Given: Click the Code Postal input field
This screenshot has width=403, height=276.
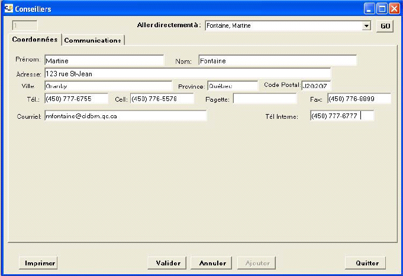Looking at the screenshot, I should [316, 86].
